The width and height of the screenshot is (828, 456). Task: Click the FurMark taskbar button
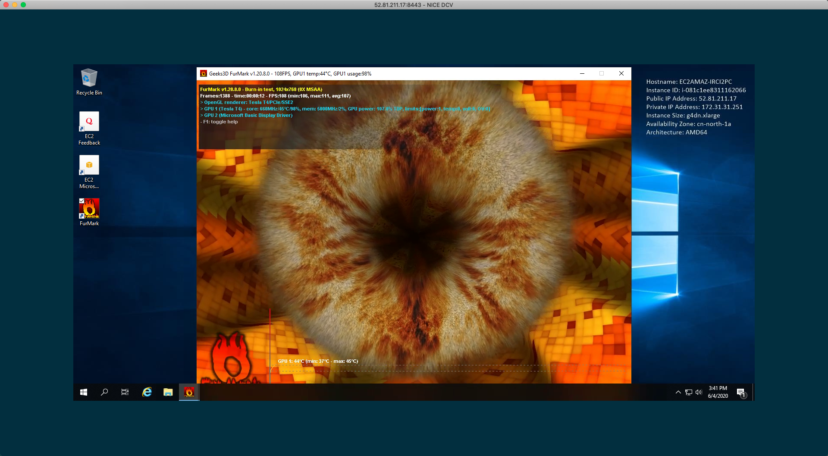[189, 392]
